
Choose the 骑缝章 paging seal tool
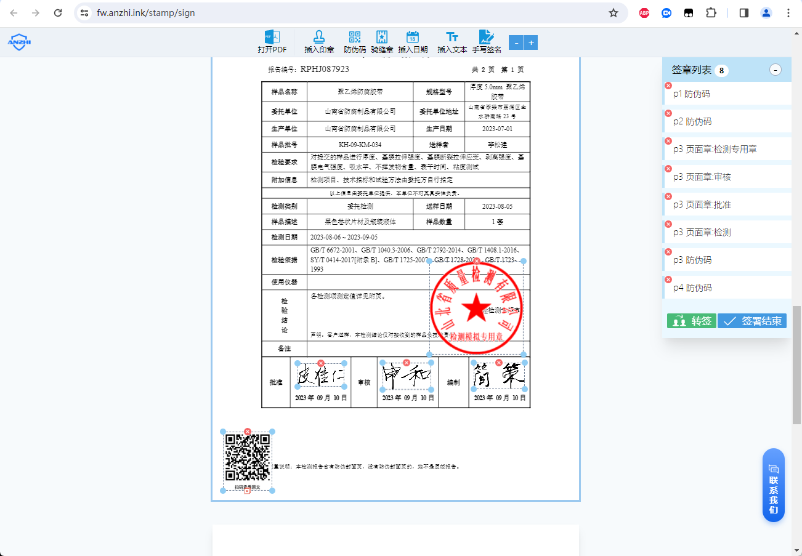383,42
